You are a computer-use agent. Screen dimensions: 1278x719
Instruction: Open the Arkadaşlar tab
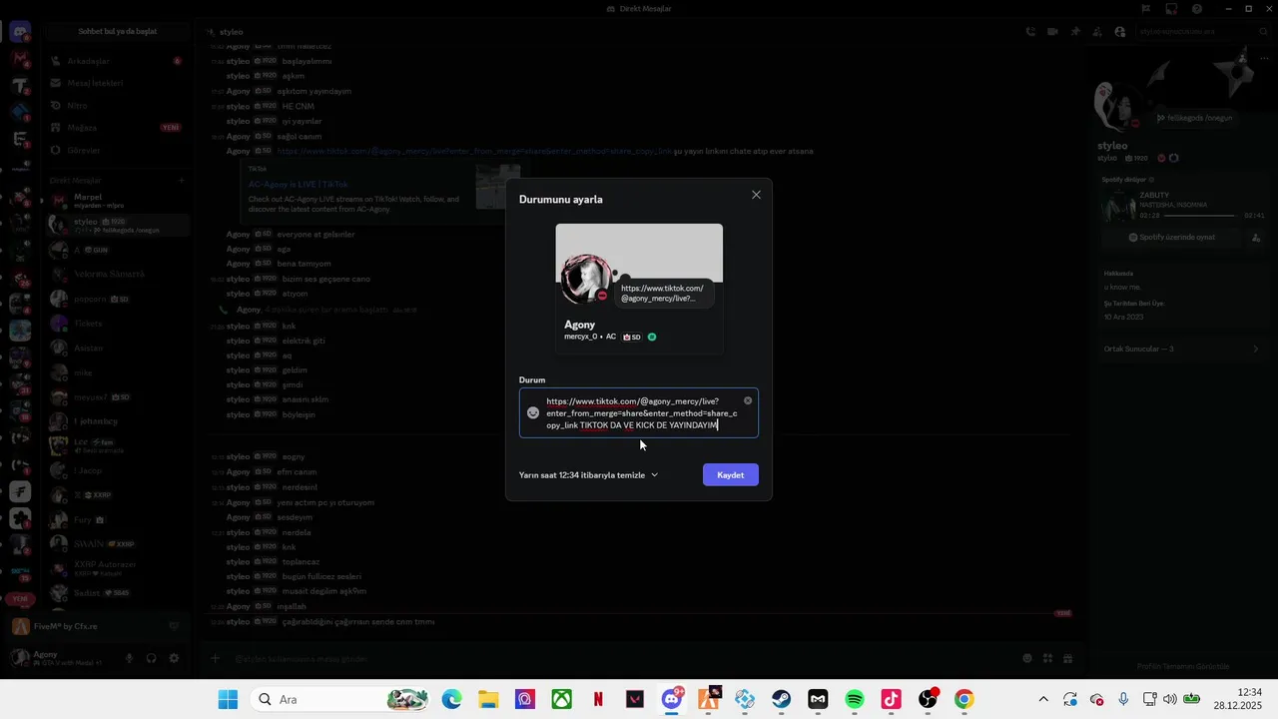point(118,61)
